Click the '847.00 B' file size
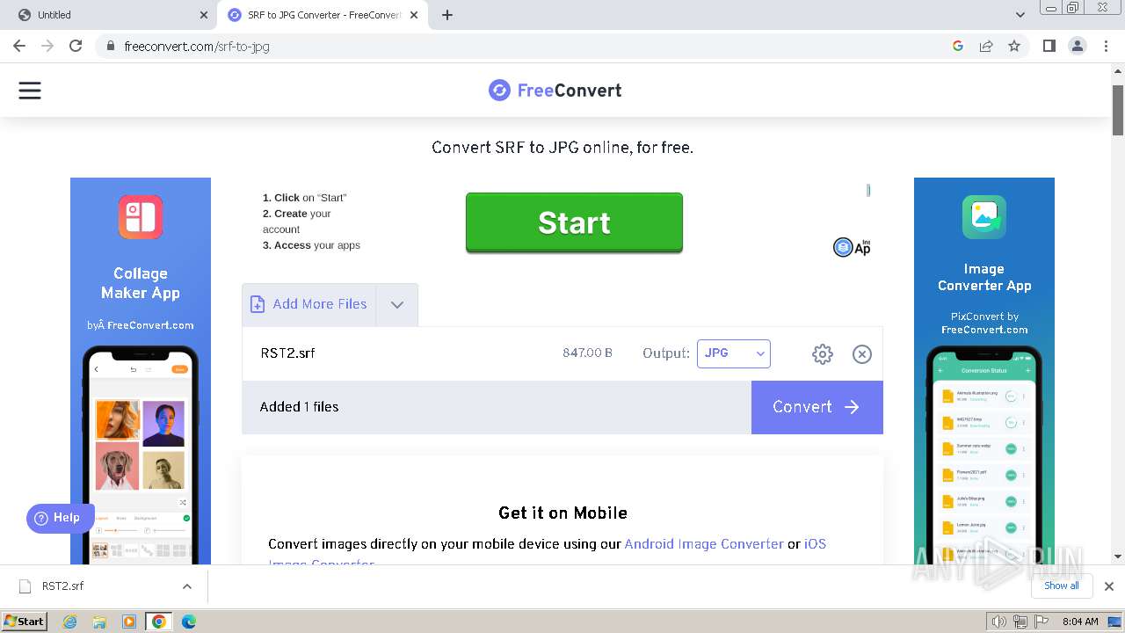The width and height of the screenshot is (1125, 633). point(587,353)
